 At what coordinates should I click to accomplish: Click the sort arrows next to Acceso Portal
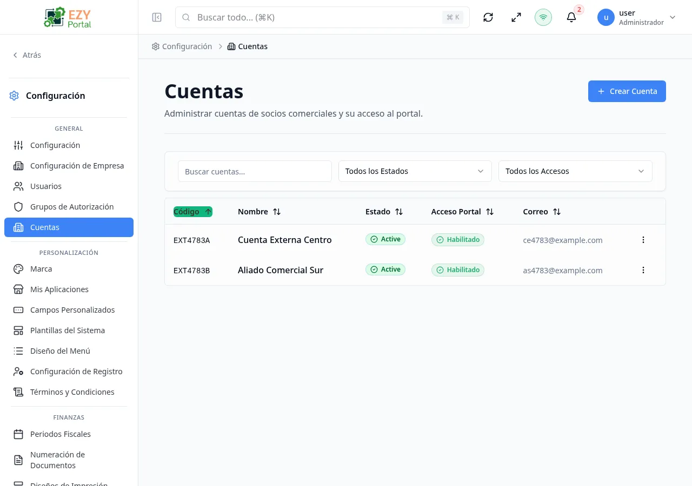click(490, 212)
